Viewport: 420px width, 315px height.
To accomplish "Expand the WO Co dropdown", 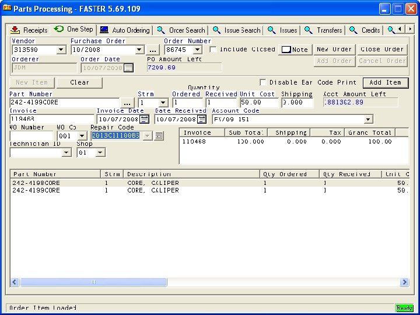I will point(82,136).
